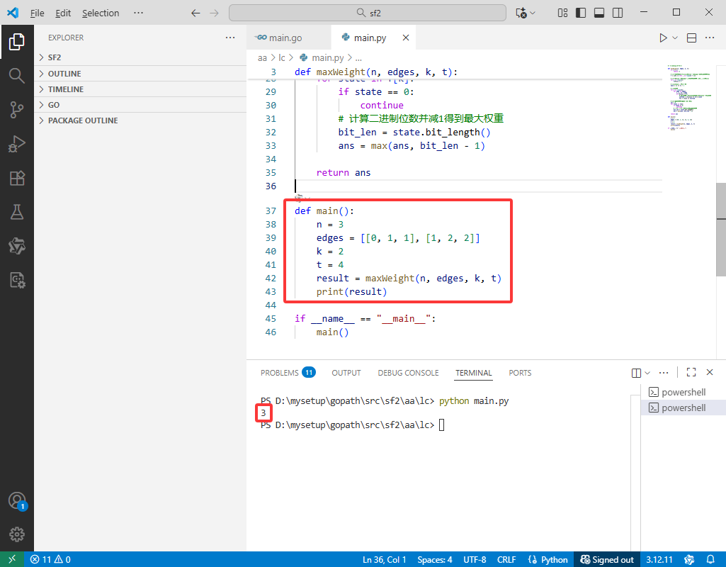The width and height of the screenshot is (726, 567).
Task: Select the TERMINAL panel tab
Action: 473,373
